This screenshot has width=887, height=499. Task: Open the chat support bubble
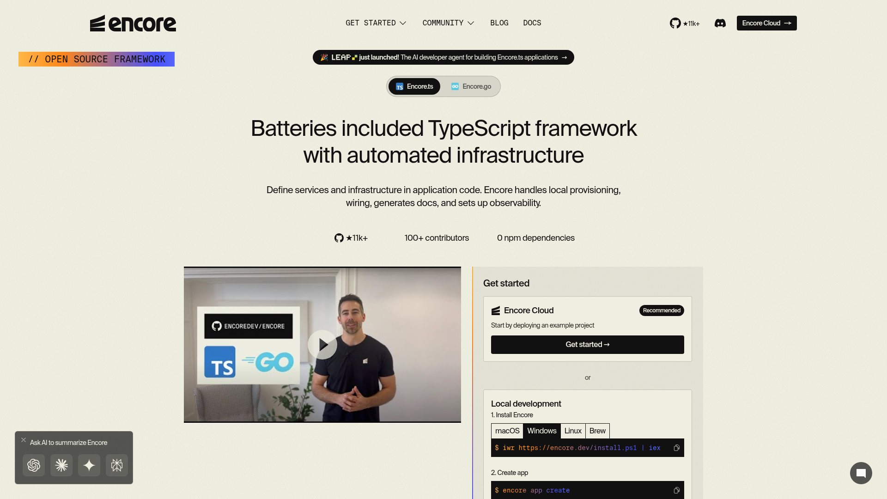861,473
